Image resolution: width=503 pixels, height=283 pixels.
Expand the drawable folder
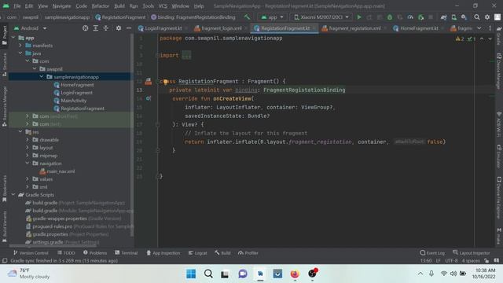point(28,140)
